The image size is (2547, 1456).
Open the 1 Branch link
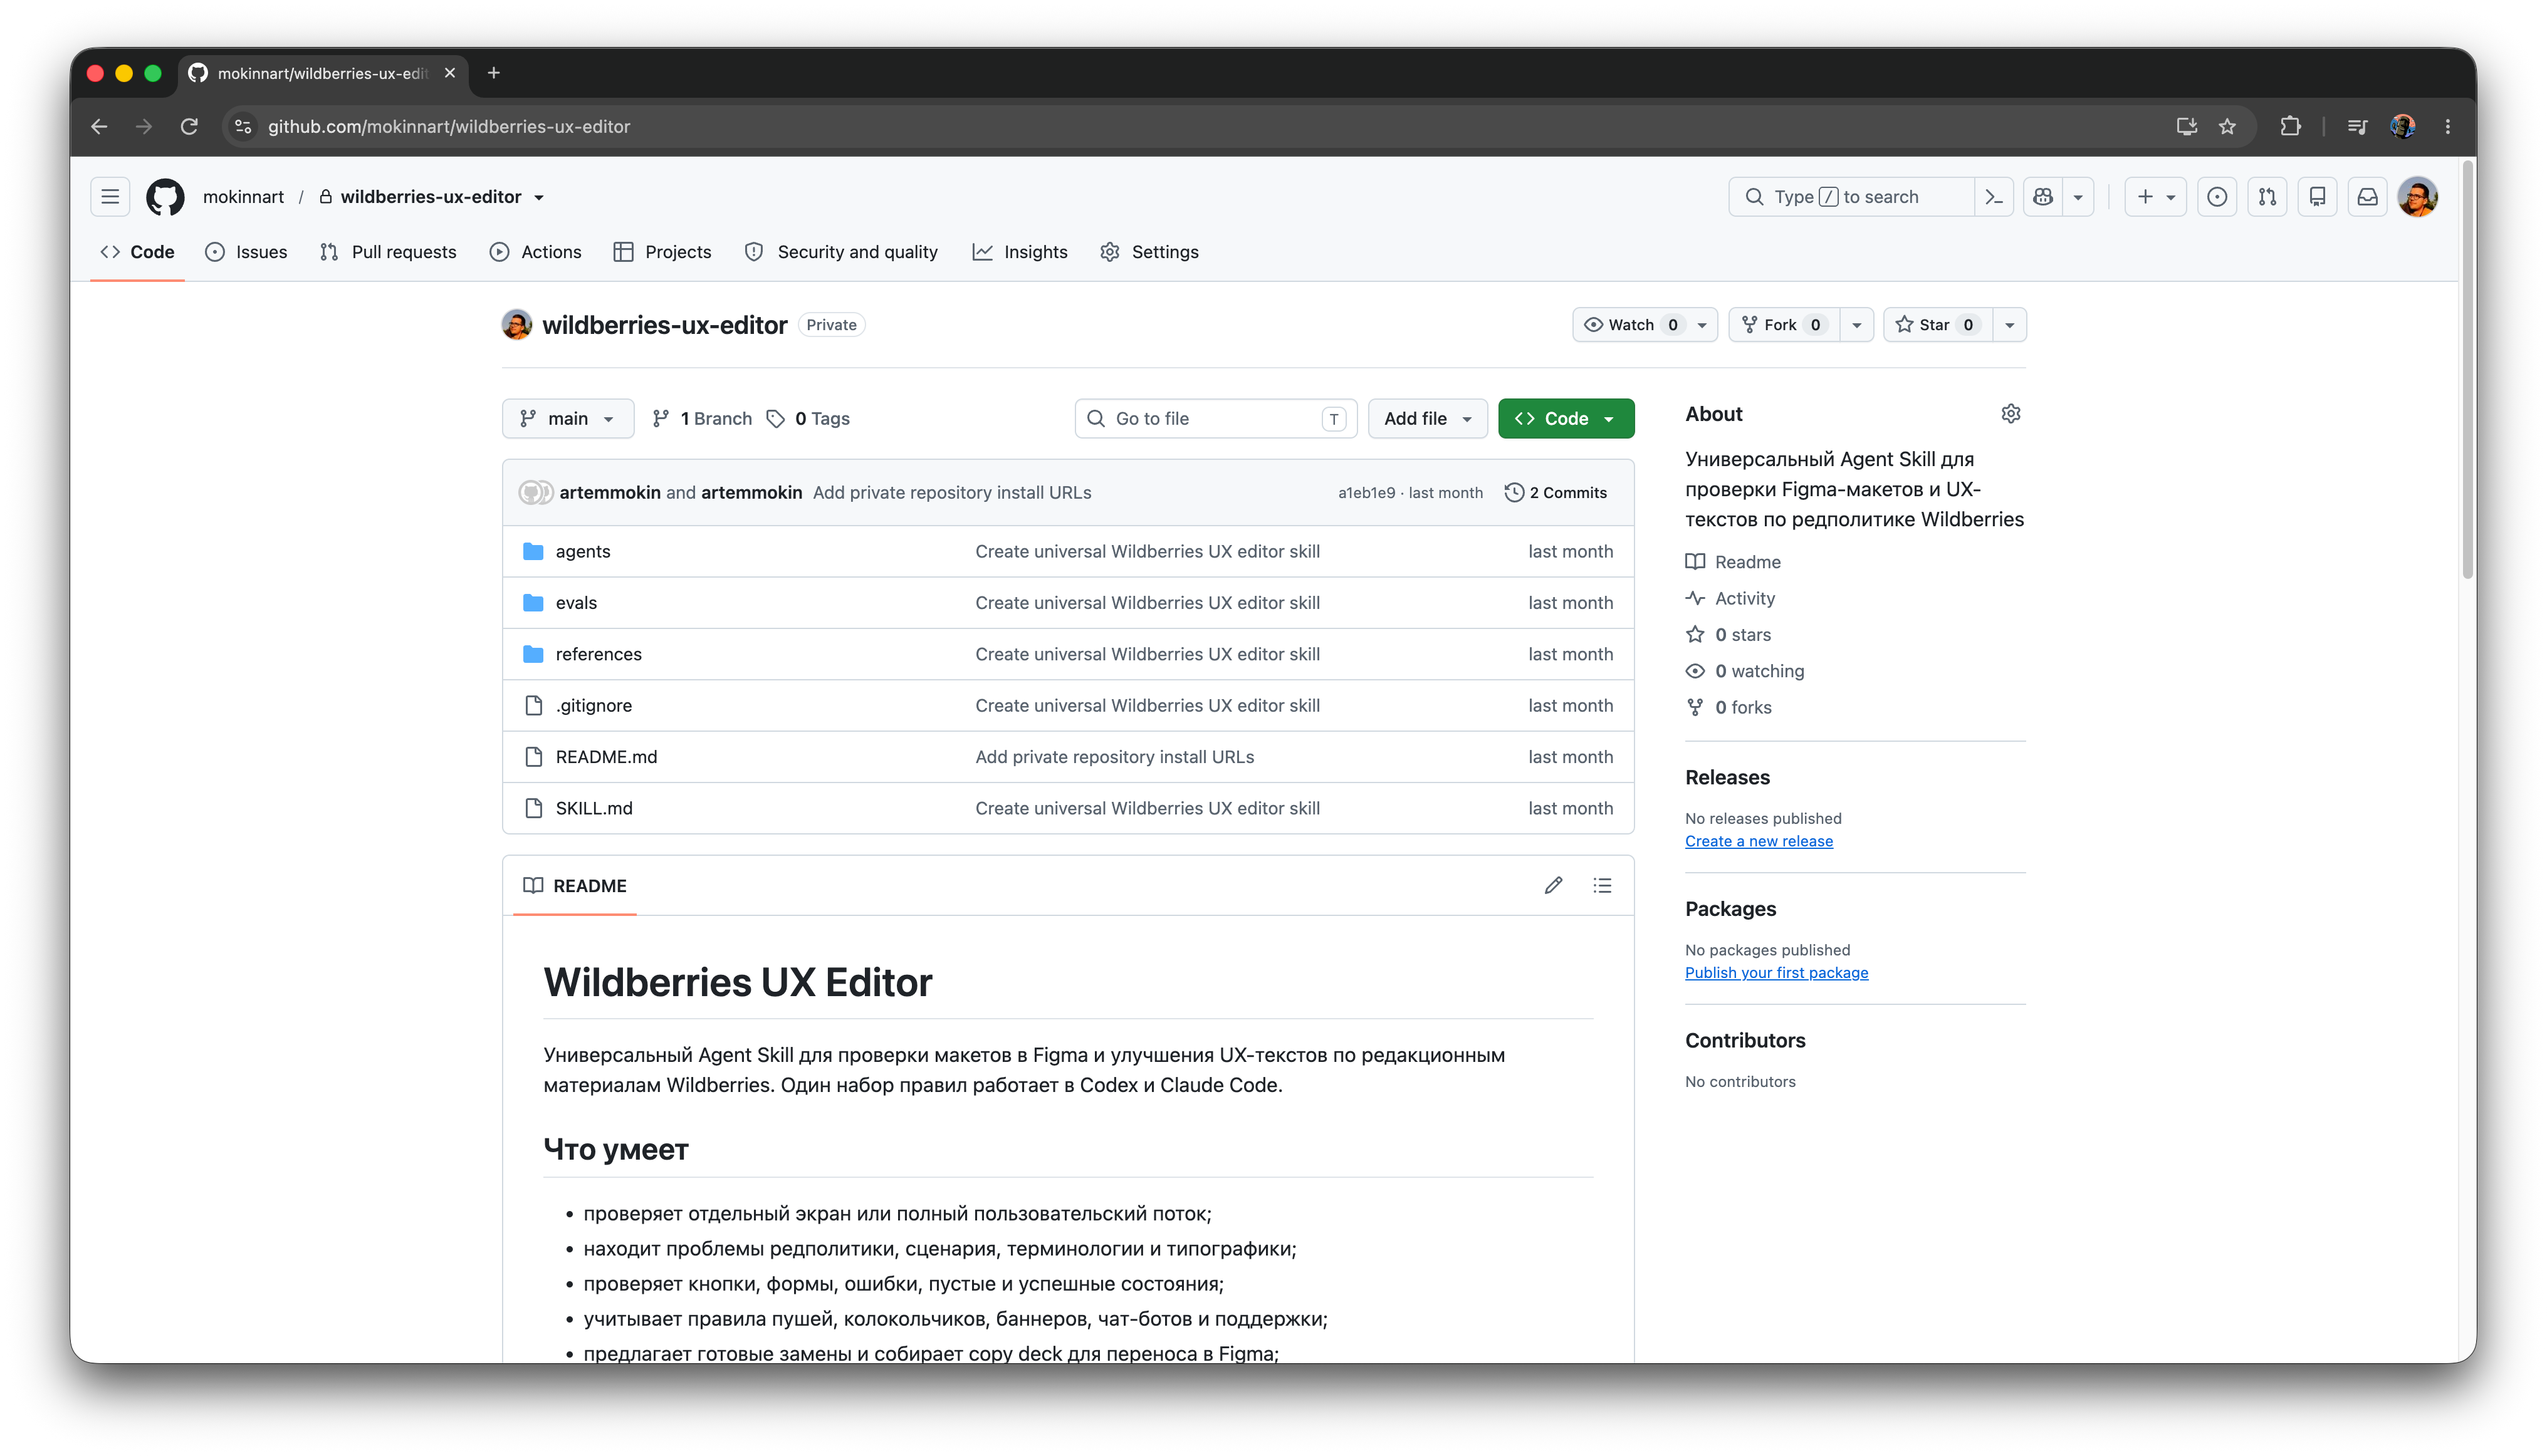pyautogui.click(x=703, y=419)
